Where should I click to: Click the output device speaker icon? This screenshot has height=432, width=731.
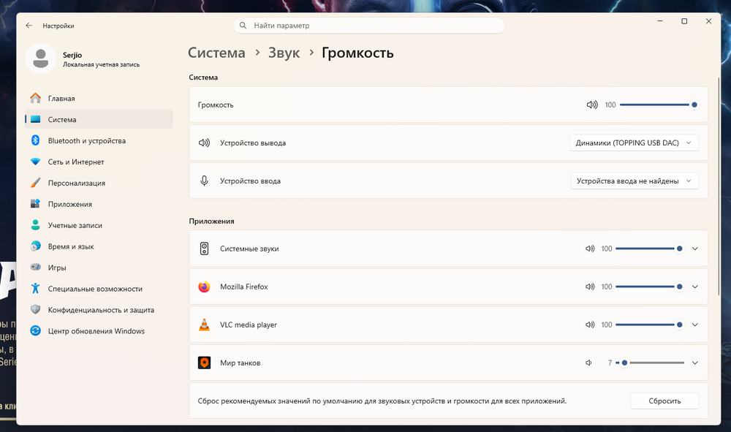coord(204,143)
